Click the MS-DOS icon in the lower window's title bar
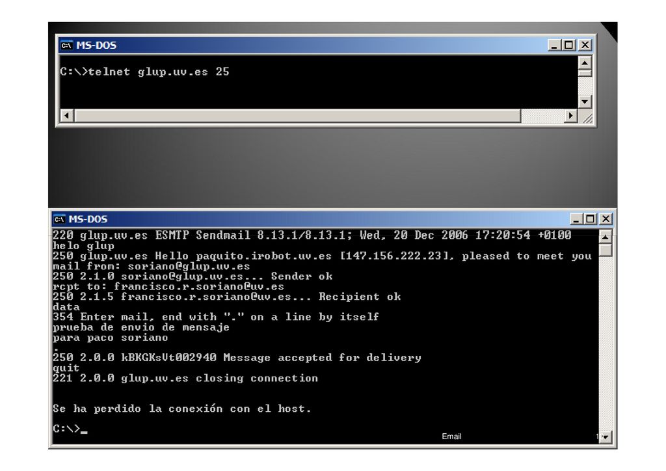This screenshot has height=471, width=666. point(59,219)
